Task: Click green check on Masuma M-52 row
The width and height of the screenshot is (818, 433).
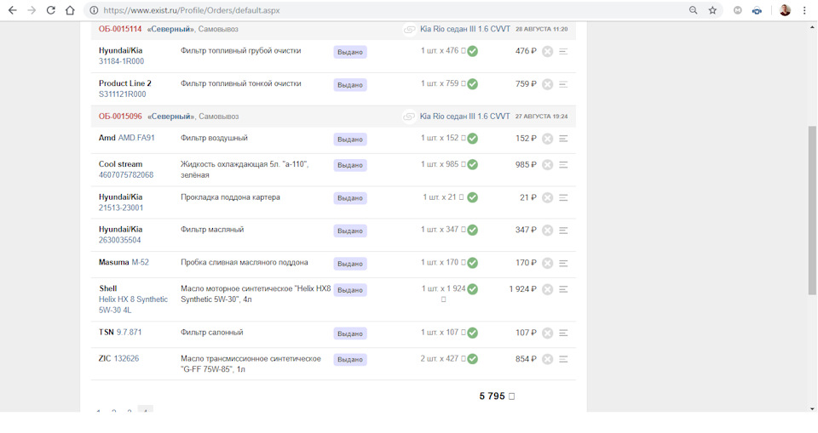Action: pos(473,263)
